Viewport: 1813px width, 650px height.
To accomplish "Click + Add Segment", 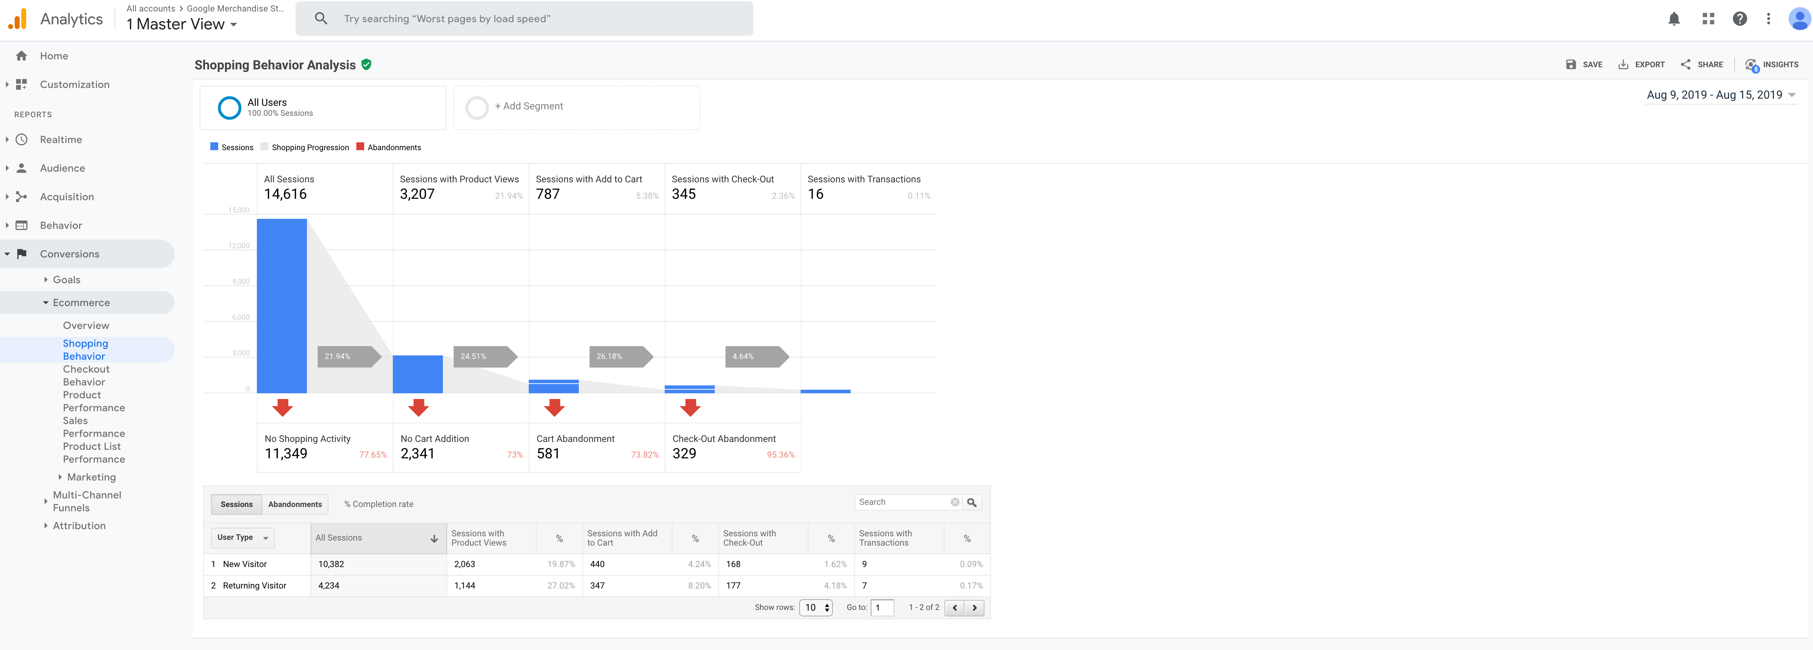I will 576,108.
